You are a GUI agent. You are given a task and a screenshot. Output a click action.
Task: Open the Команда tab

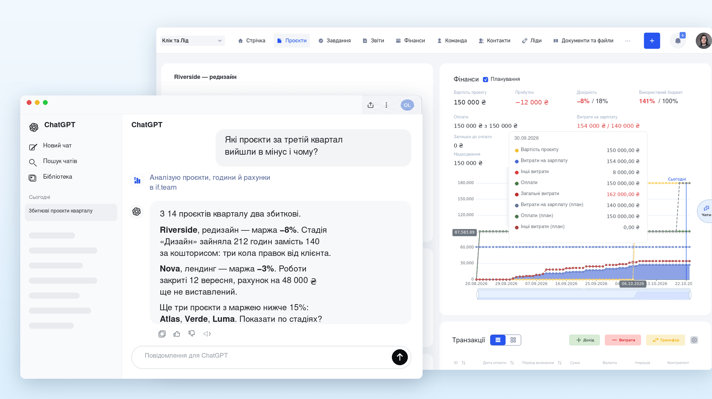coord(452,41)
